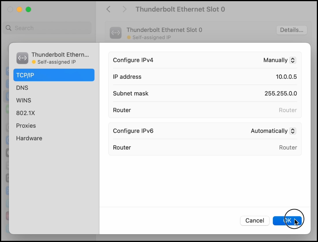Open the WINS section
Image resolution: width=318 pixels, height=242 pixels.
point(24,100)
